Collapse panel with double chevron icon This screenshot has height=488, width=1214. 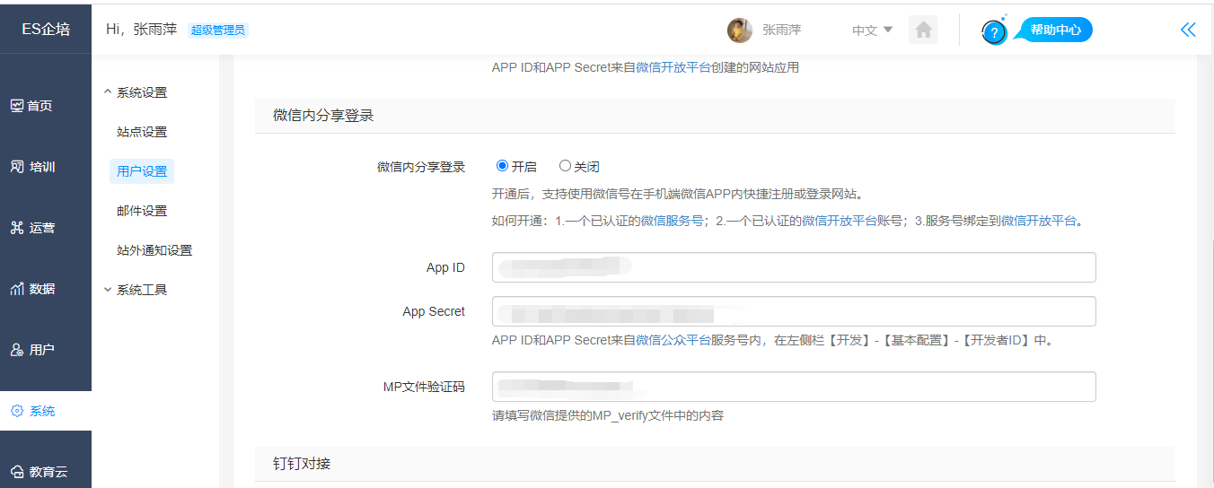tap(1188, 30)
